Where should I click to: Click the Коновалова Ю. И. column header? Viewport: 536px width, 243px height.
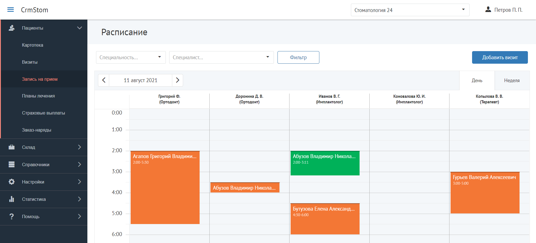pyautogui.click(x=409, y=99)
